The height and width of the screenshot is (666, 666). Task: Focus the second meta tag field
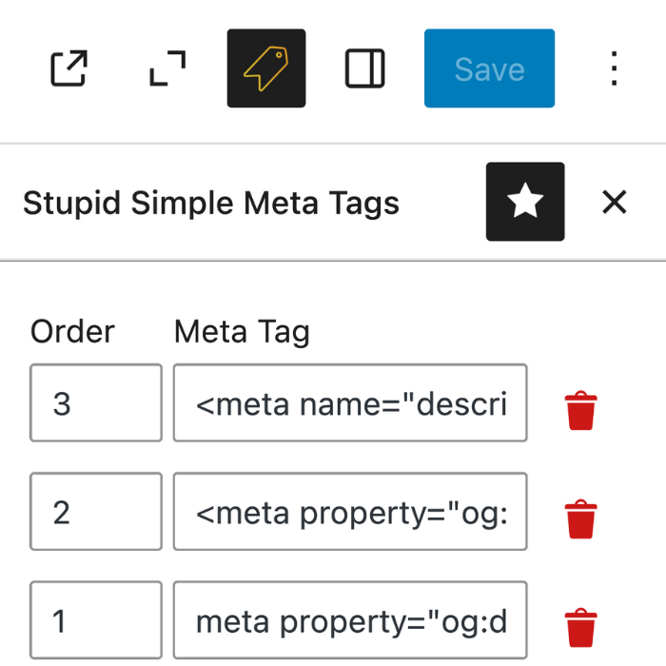point(350,512)
